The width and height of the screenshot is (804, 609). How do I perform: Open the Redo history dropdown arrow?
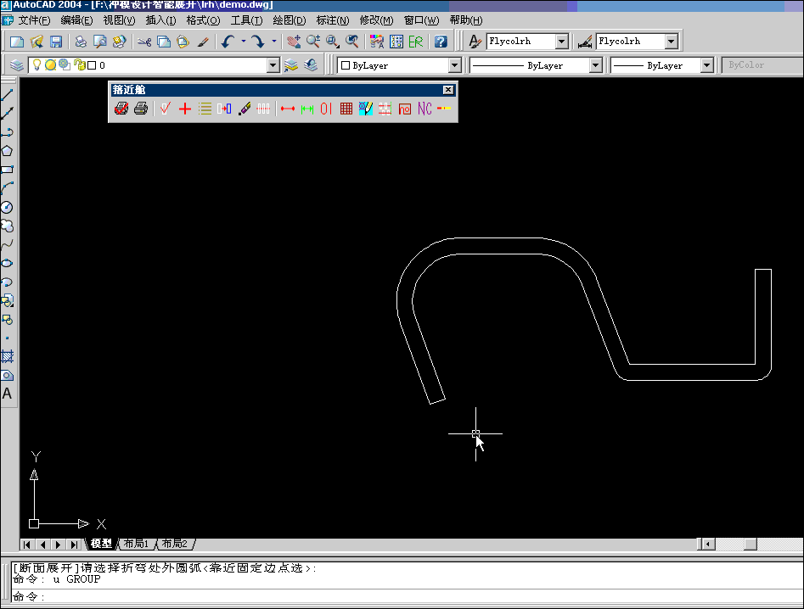point(274,42)
